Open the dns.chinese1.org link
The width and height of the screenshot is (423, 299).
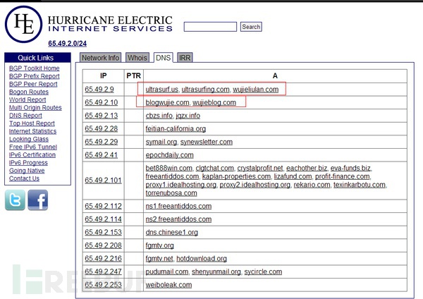[171, 232]
